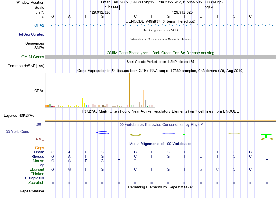
Task: Click the Window Position label
Action: click(30, 2)
